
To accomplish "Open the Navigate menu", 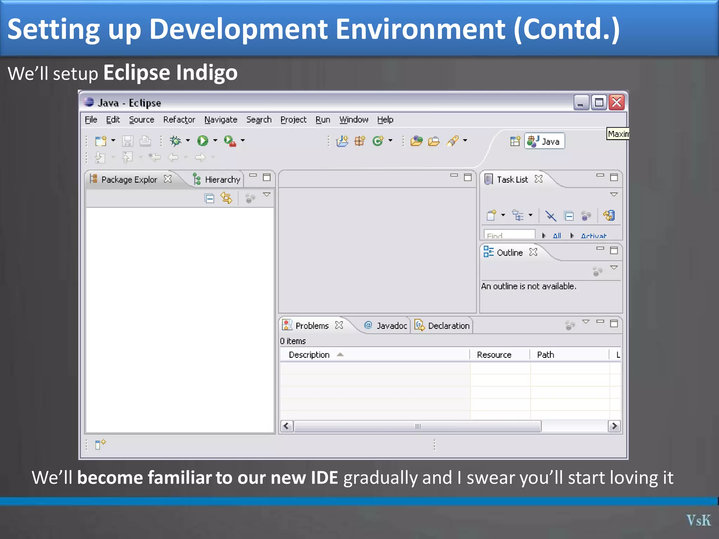I will [x=221, y=120].
